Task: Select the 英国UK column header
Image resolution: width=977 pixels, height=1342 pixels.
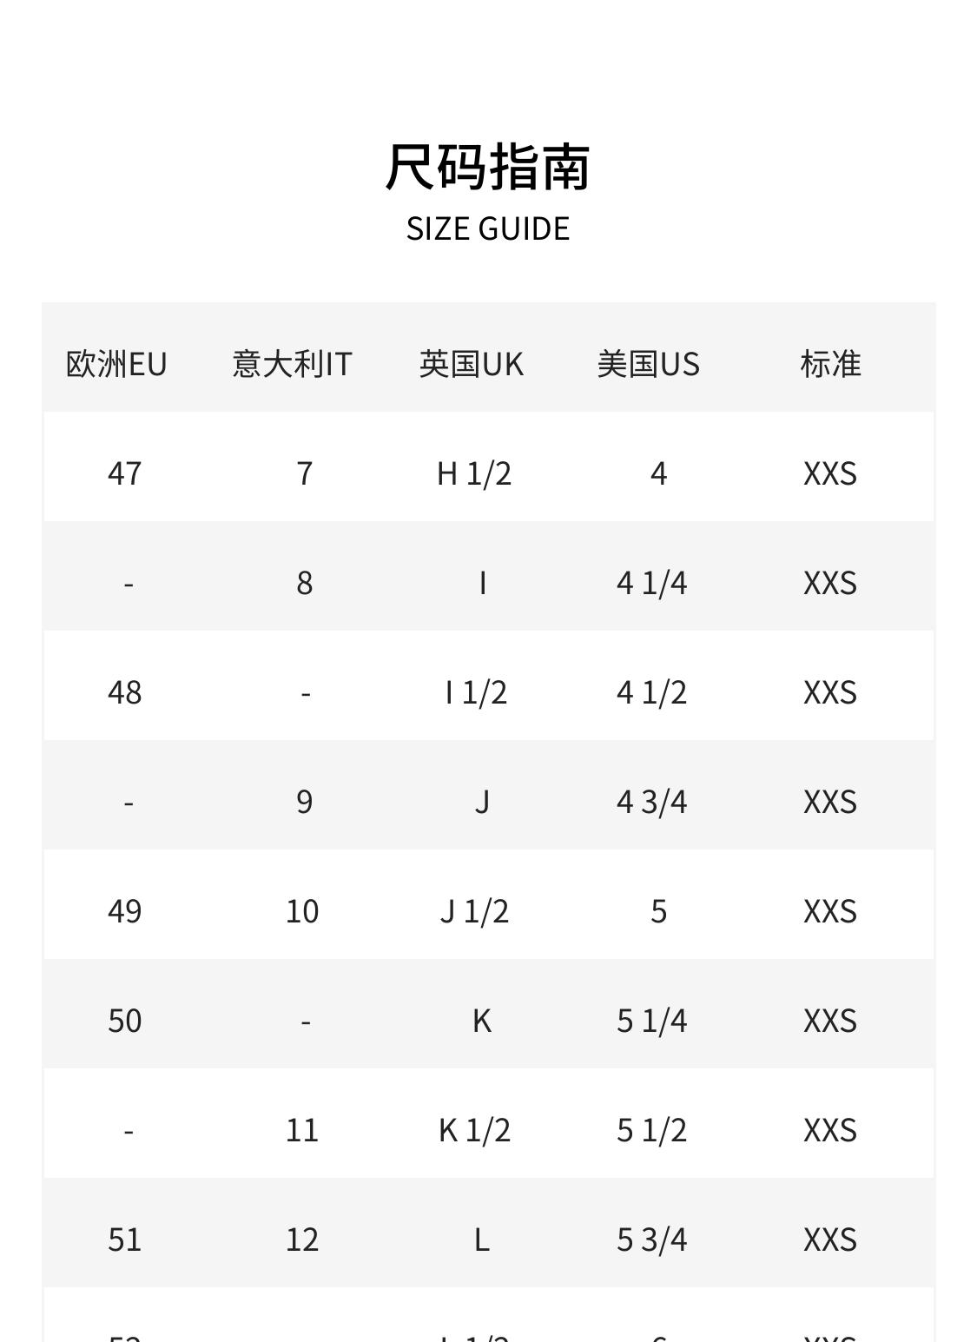Action: (x=472, y=364)
